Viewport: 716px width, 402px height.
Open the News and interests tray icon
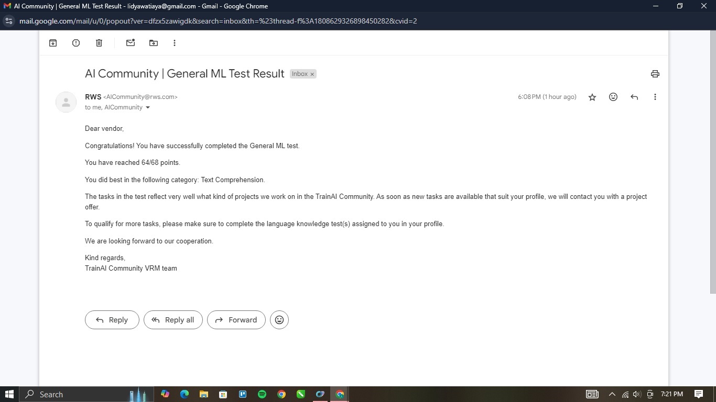tap(592, 394)
